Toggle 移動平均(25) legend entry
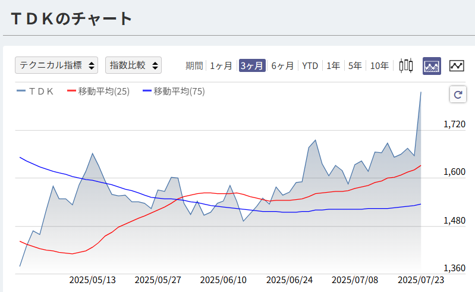The width and height of the screenshot is (475, 292). pos(99,91)
